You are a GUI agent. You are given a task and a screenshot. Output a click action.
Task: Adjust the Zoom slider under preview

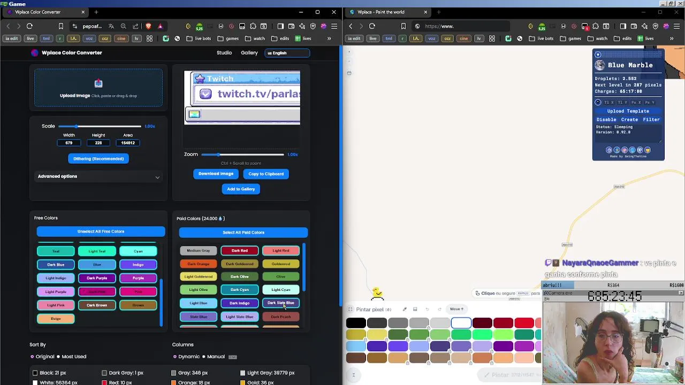point(242,155)
